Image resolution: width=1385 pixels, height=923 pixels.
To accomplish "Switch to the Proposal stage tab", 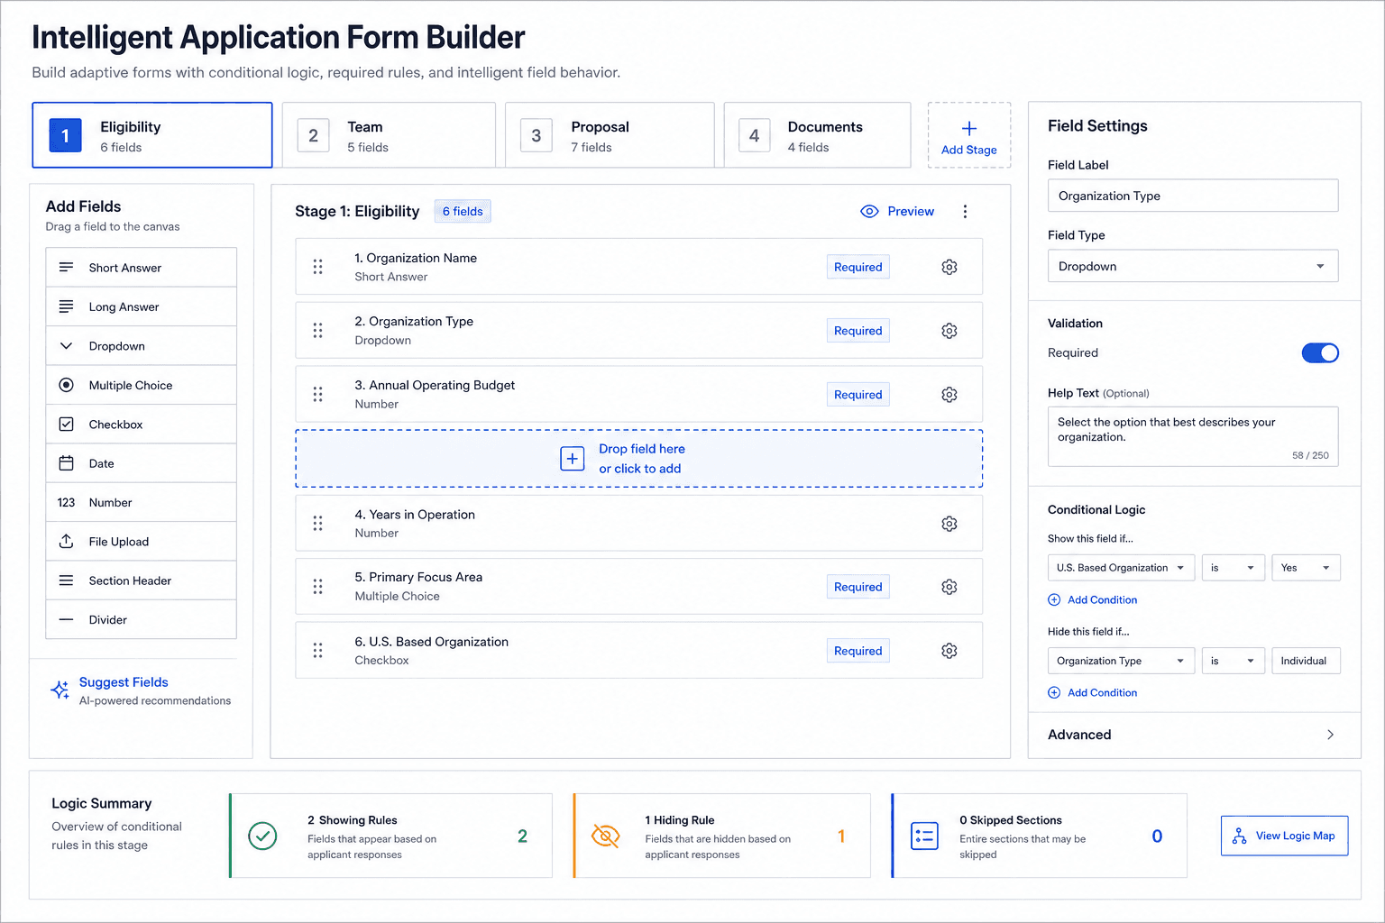I will 610,135.
